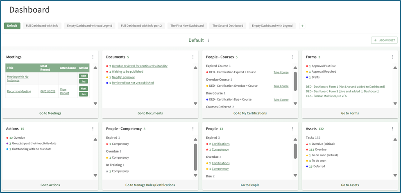Click the People widget scrollbar thumb
The image size is (401, 193).
click(295, 151)
